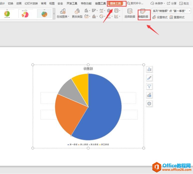The height and width of the screenshot is (174, 193).
Task: Switch to the 绘图工具 tab
Action: (100, 3)
